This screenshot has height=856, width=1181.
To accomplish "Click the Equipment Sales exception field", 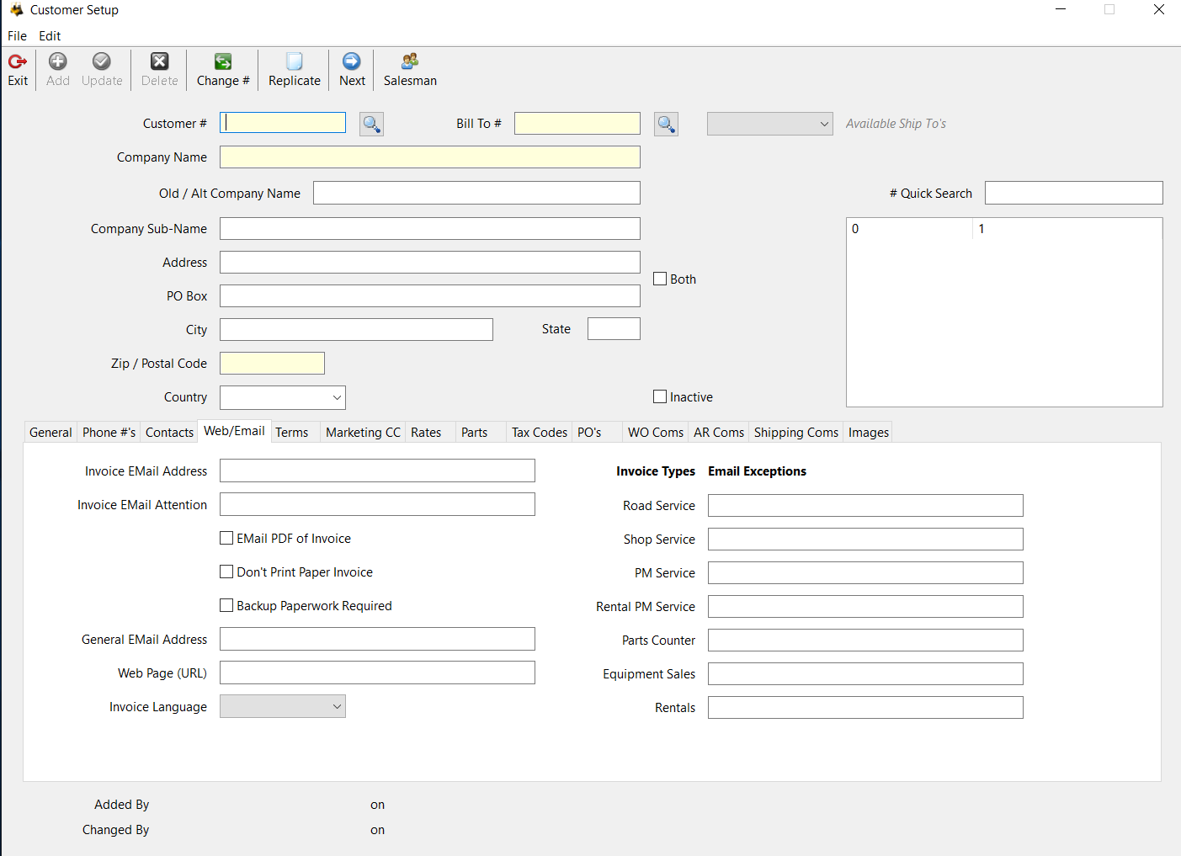I will pos(865,673).
